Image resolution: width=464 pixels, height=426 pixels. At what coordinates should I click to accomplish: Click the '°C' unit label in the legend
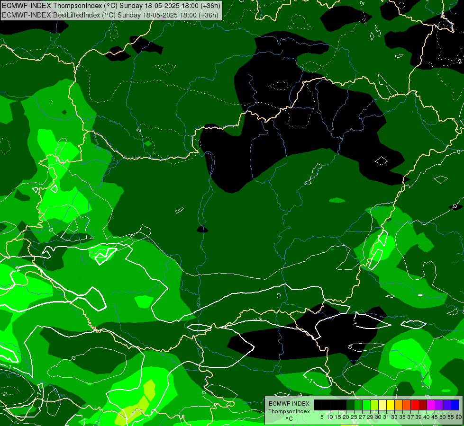coord(290,419)
